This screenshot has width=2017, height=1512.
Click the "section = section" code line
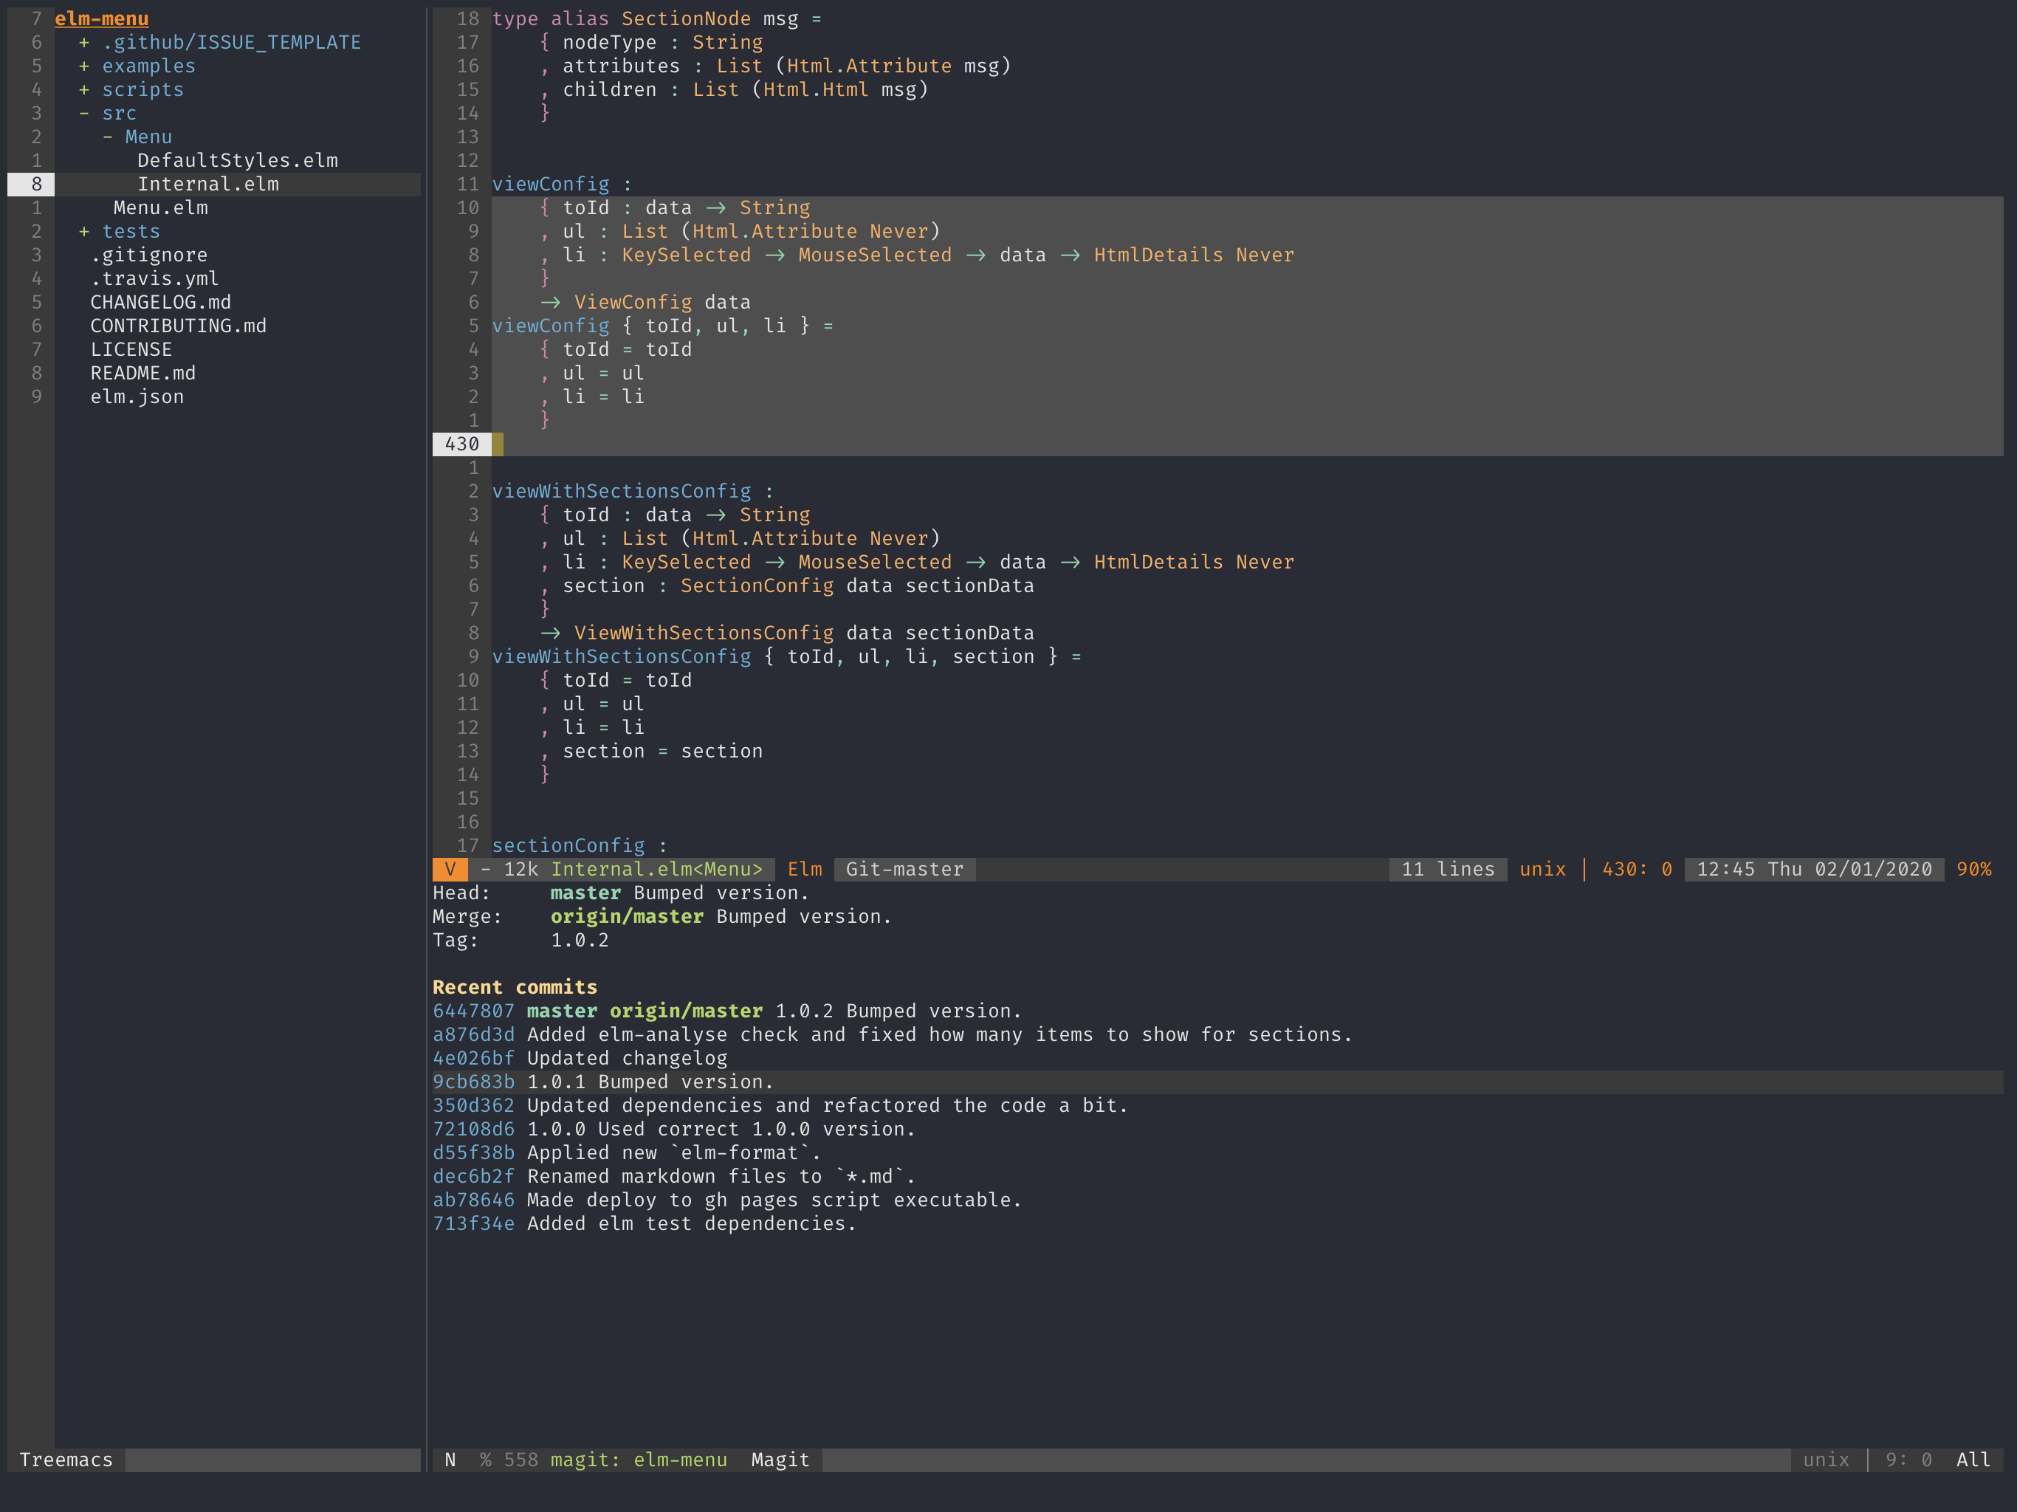(x=662, y=752)
